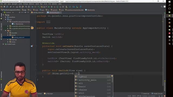The width and height of the screenshot is (173, 97).
Task: Expand the Gradle Scripts node
Action: click(x=4, y=44)
